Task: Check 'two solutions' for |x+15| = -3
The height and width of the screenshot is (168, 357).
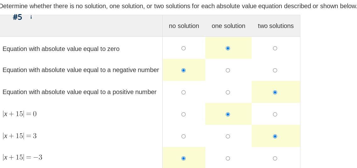Action: click(x=275, y=158)
